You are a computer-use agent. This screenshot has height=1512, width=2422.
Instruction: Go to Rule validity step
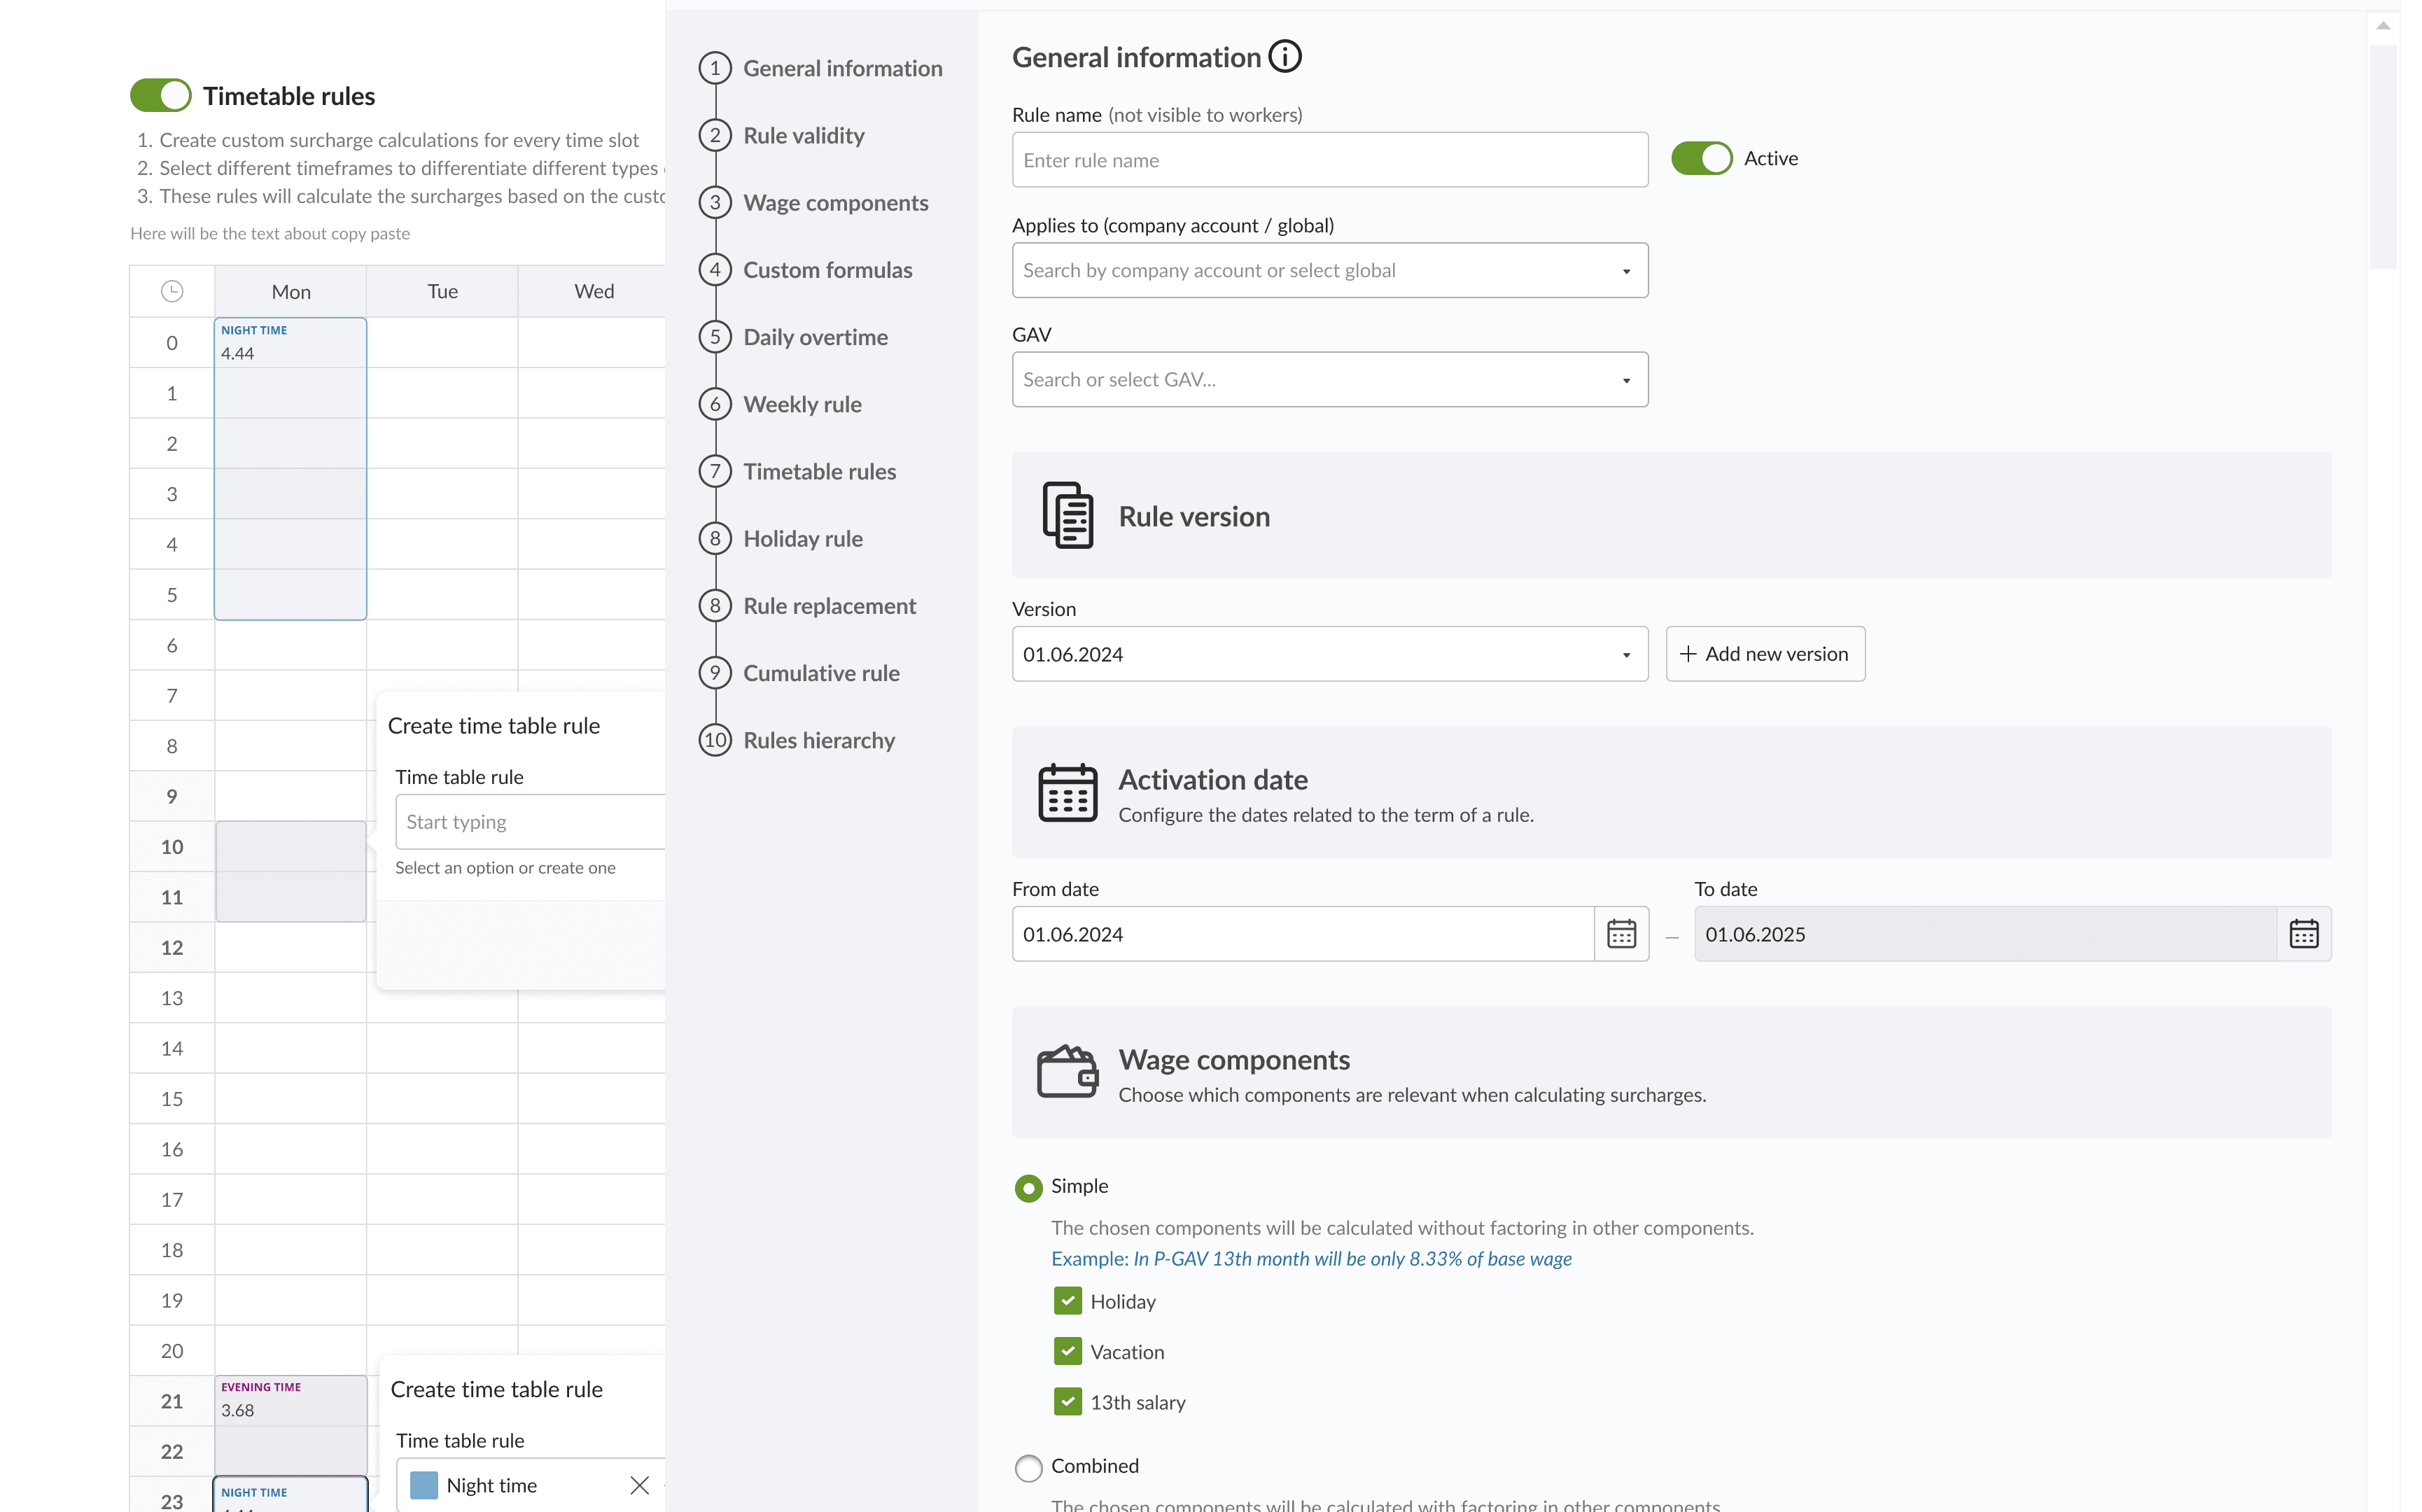[804, 135]
